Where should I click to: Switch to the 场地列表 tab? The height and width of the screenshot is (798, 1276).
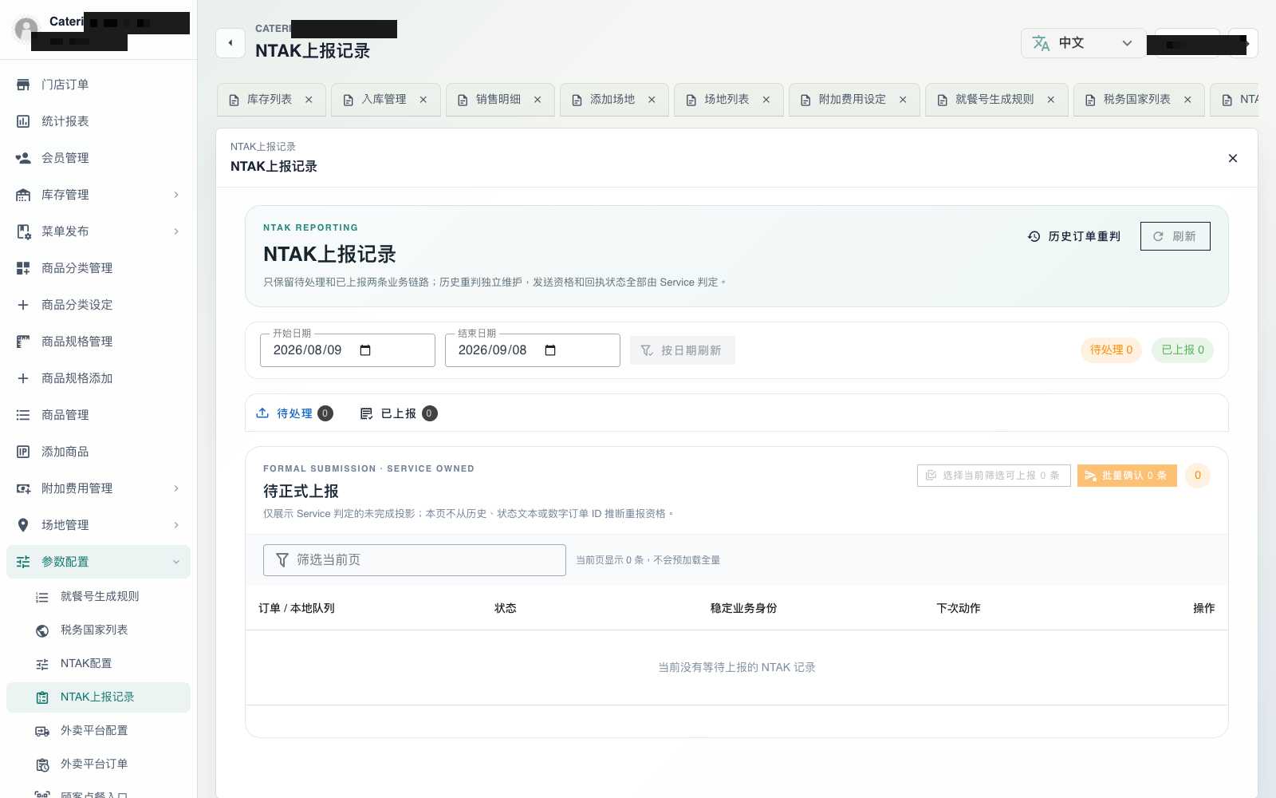pyautogui.click(x=729, y=100)
